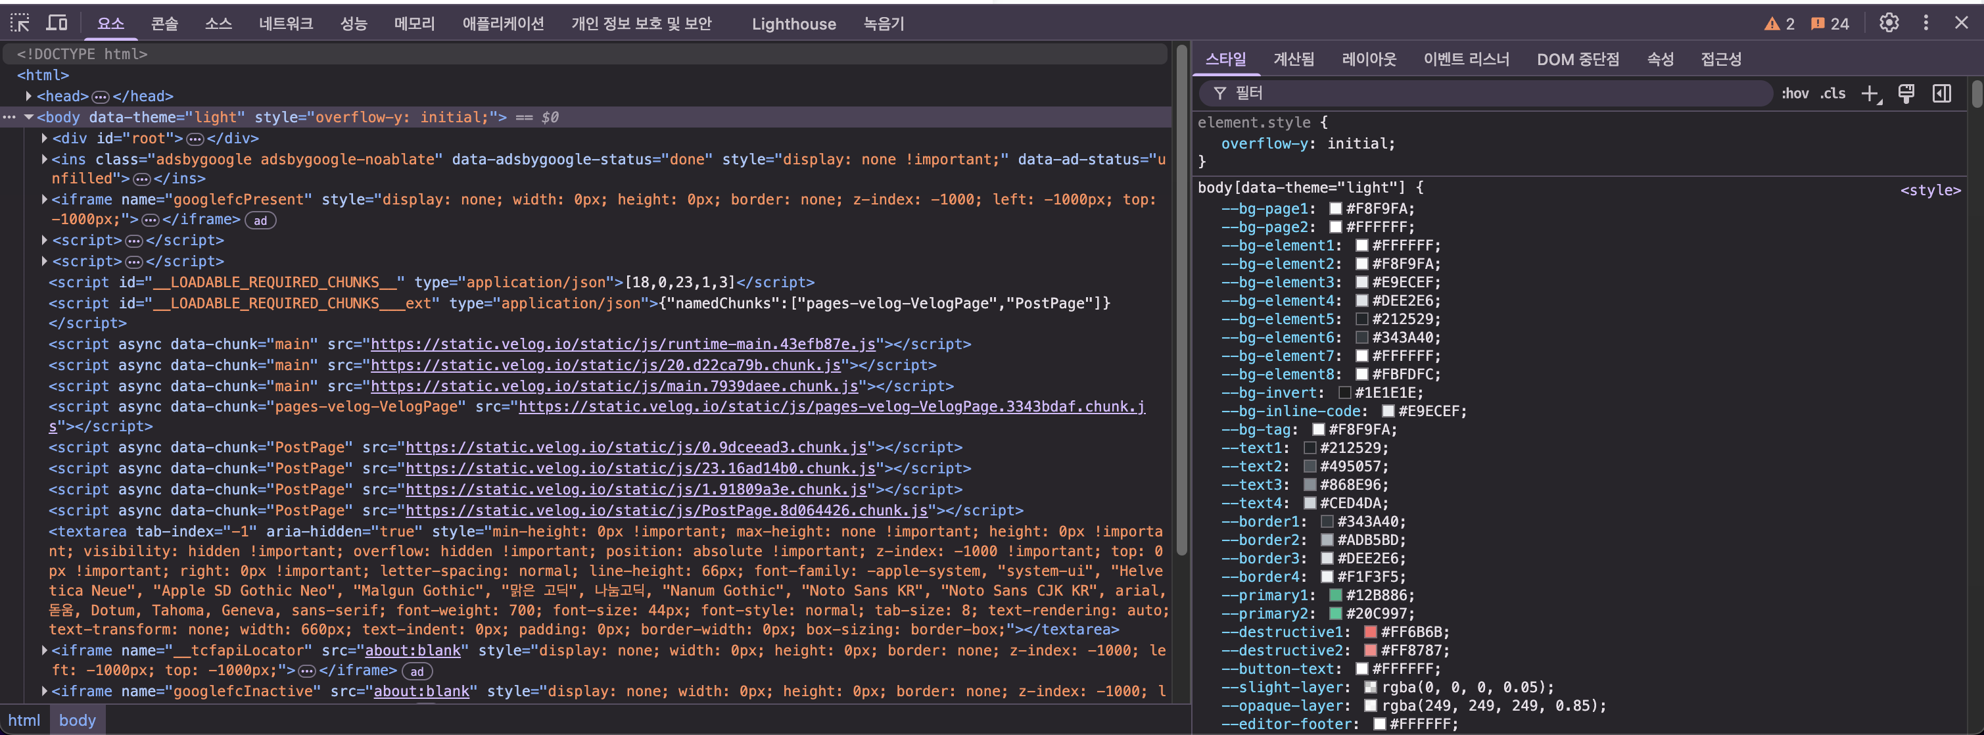Screen dimensions: 1984x735
Task: Toggle the .cls element classes panel
Action: 1833,94
